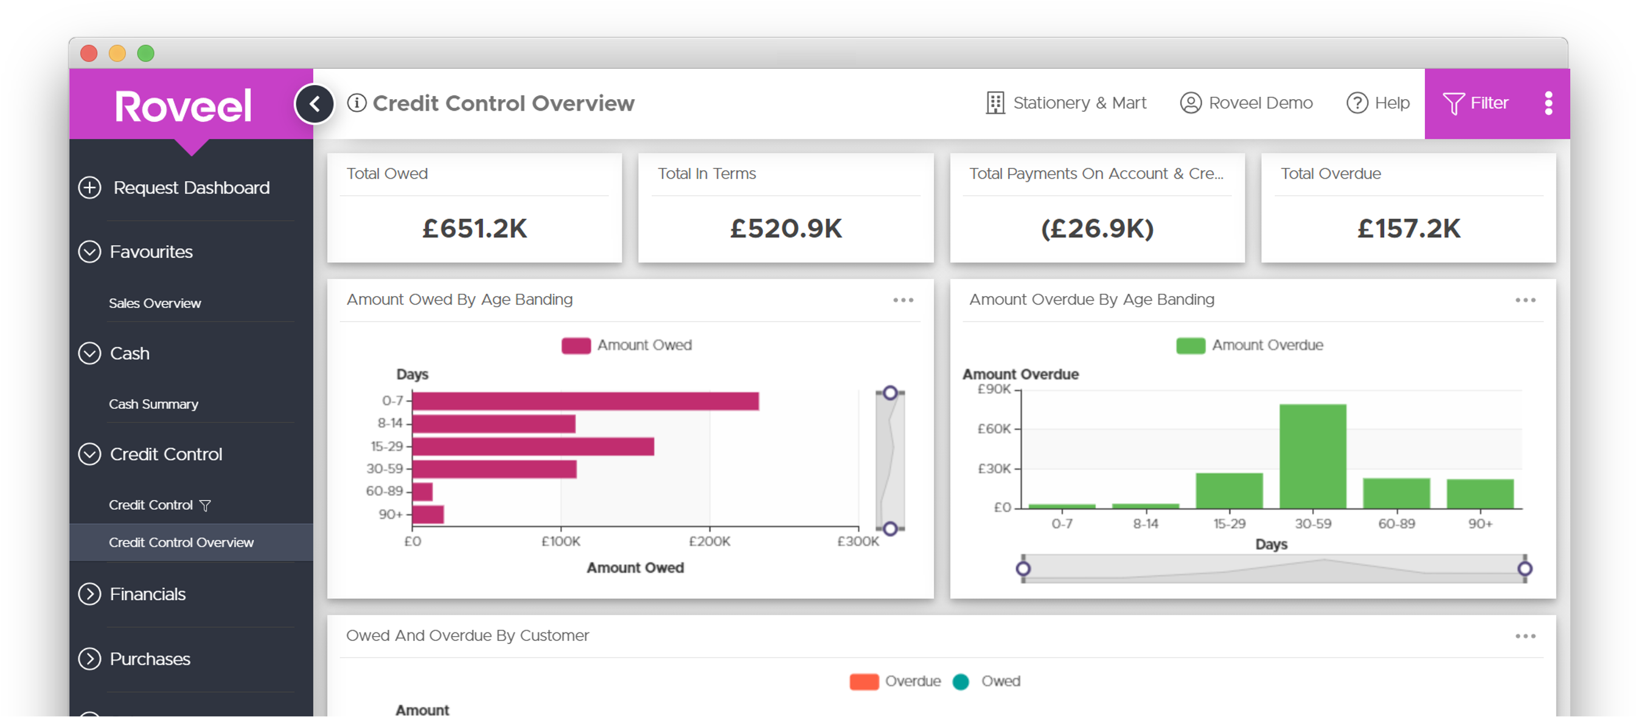Screen dimensions: 1636x717
Task: Open the vertical three-dot menu in header
Action: (x=1548, y=103)
